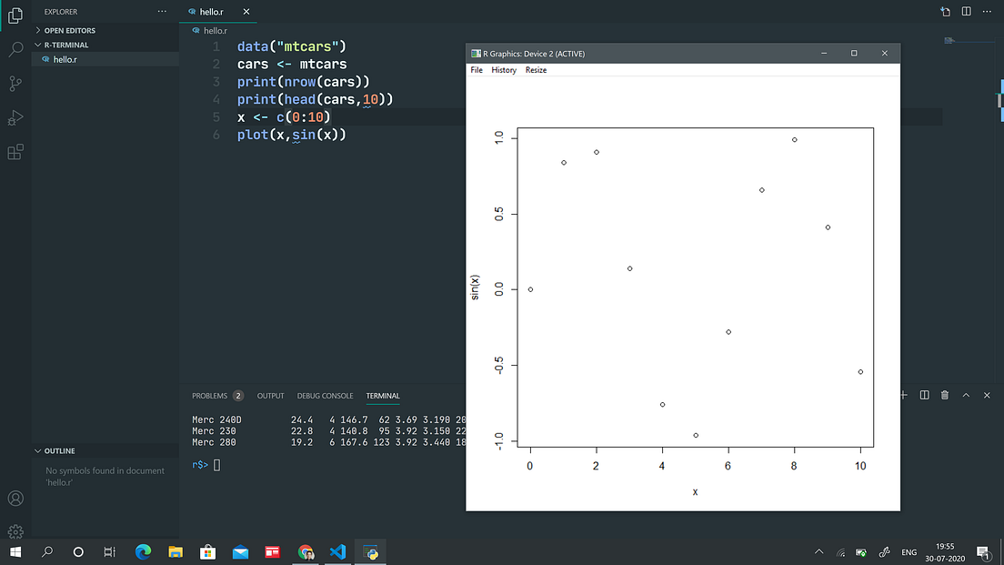Split the terminal pane
Screen dimensions: 1004x565
point(923,395)
